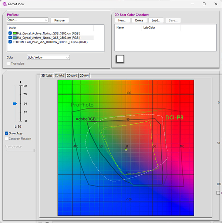This screenshot has height=223, width=222.
Task: Click the Delete spot color button
Action: [x=139, y=20]
